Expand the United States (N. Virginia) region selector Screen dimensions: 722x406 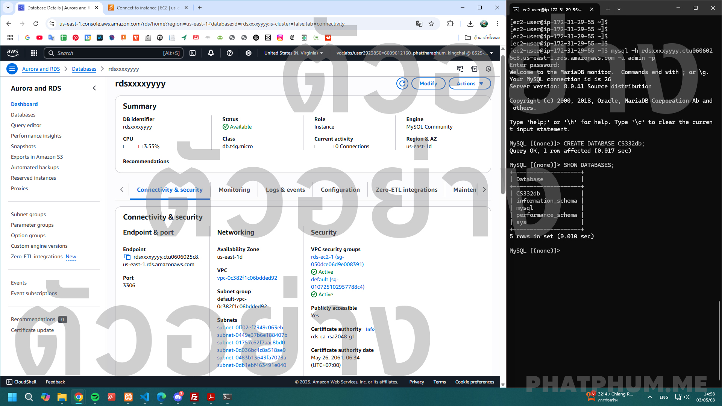coord(293,53)
